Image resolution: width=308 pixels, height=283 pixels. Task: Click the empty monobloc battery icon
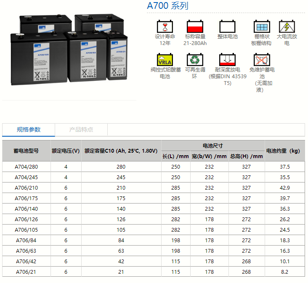pyautogui.click(x=227, y=26)
